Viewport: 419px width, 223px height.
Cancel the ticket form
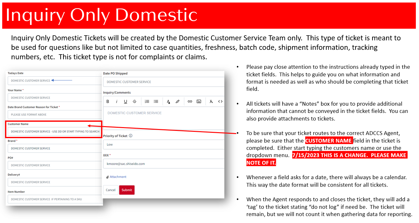tap(111, 190)
